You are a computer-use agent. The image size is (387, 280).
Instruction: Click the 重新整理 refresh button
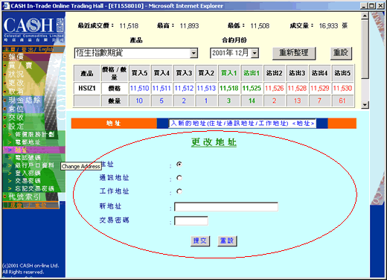(294, 53)
